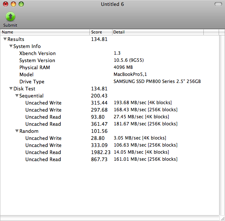Click the green Submit arrow icon
The height and width of the screenshot is (221, 225).
(x=10, y=16)
